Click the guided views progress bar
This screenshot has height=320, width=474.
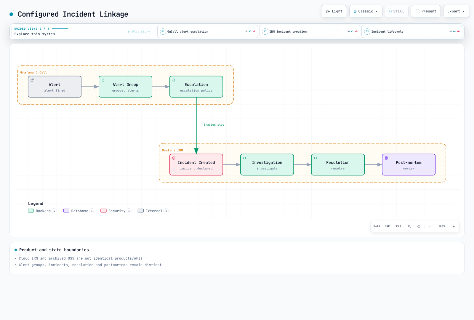tap(60, 29)
